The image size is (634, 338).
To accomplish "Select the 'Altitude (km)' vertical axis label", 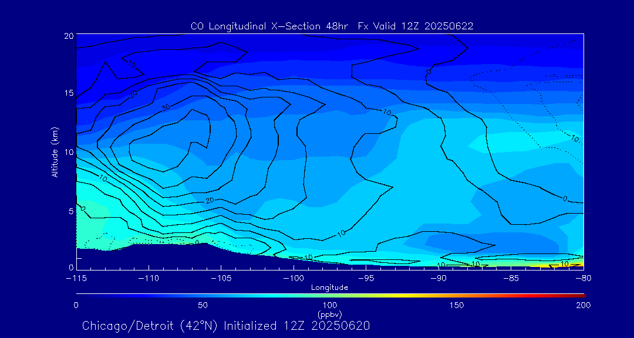I will click(55, 151).
